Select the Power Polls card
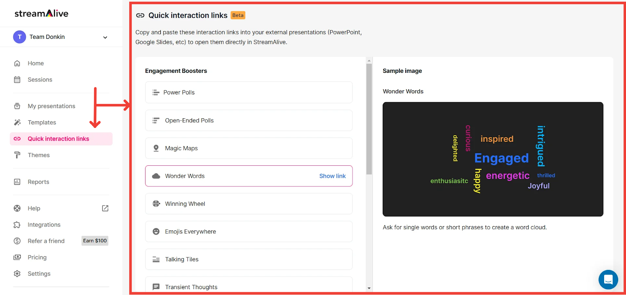 pos(249,92)
